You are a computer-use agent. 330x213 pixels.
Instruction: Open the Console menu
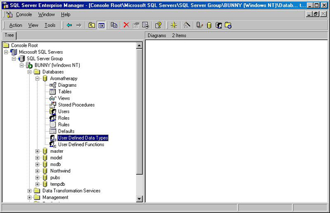click(24, 14)
